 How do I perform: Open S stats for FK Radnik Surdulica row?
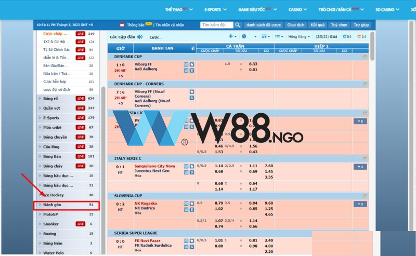pyautogui.click(x=192, y=247)
